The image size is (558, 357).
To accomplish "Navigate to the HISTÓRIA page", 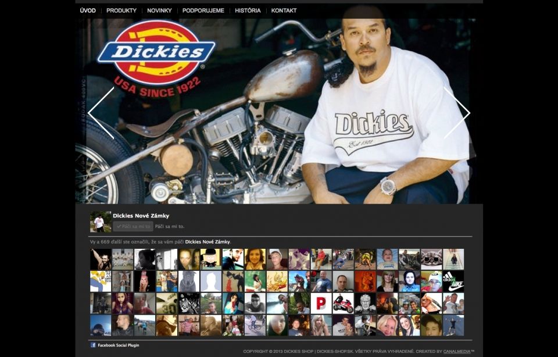I will click(x=248, y=10).
